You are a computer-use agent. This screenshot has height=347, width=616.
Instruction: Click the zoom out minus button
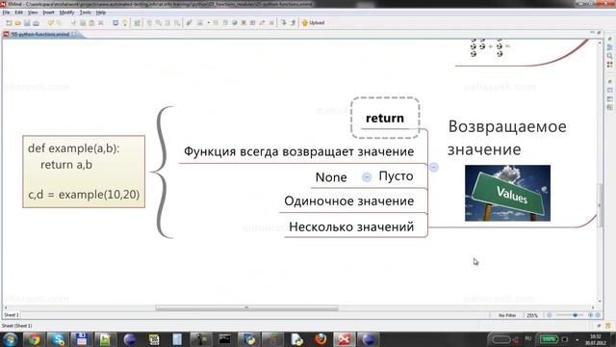550,315
